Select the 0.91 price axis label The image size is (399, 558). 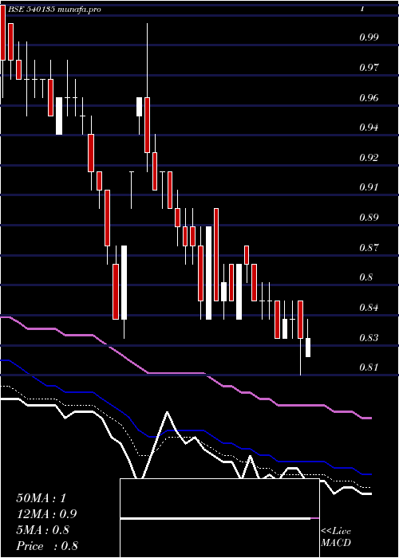click(x=369, y=187)
